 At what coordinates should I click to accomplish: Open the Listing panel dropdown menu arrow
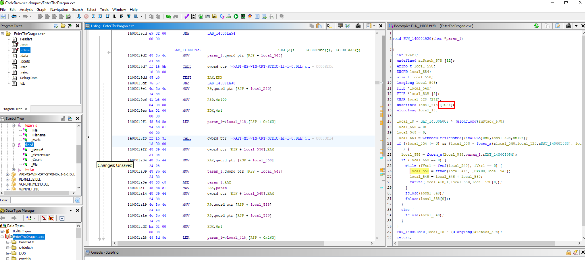375,26
